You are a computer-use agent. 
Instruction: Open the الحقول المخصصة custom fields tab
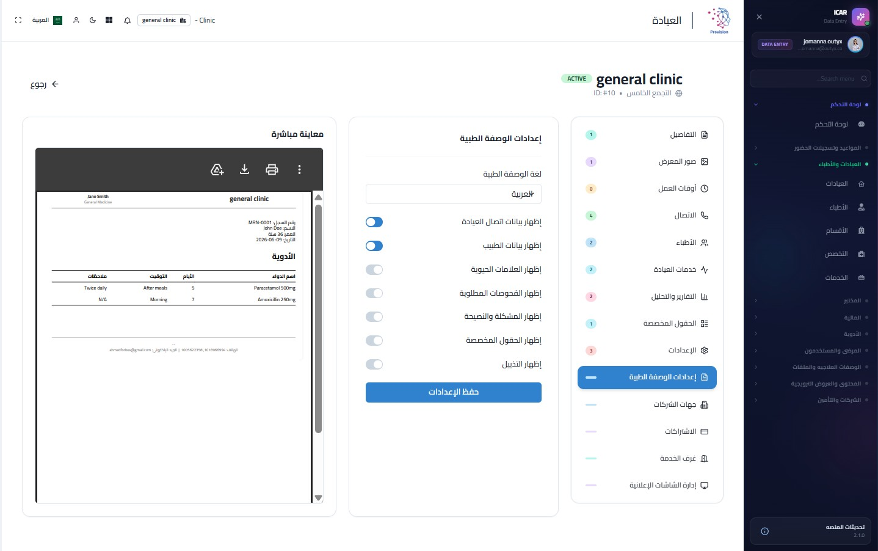[x=647, y=324]
